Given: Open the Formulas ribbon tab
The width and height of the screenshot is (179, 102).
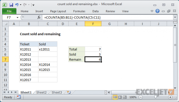Looking at the screenshot, I should pos(79,11).
